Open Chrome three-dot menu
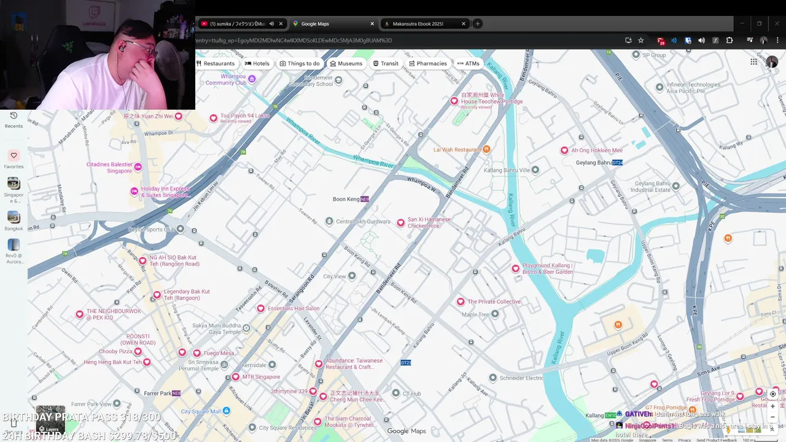 tap(777, 41)
